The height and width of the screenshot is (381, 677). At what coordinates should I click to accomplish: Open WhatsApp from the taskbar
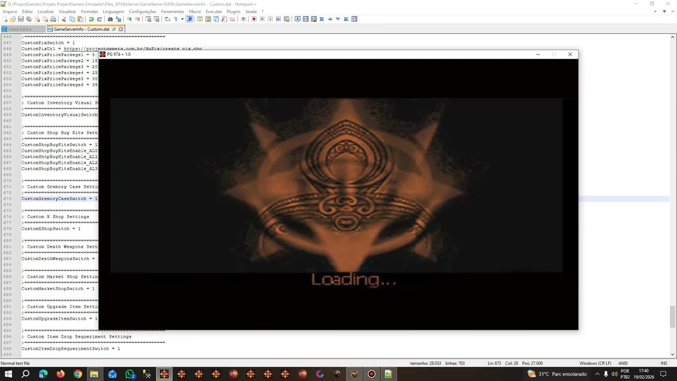[x=130, y=374]
